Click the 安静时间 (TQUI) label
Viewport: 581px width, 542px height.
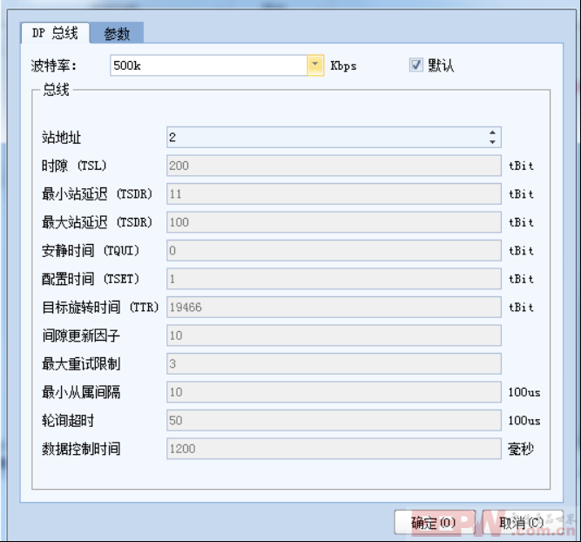(91, 251)
